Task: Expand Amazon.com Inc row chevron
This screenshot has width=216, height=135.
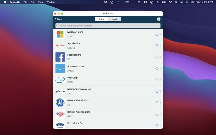Action: point(160,69)
